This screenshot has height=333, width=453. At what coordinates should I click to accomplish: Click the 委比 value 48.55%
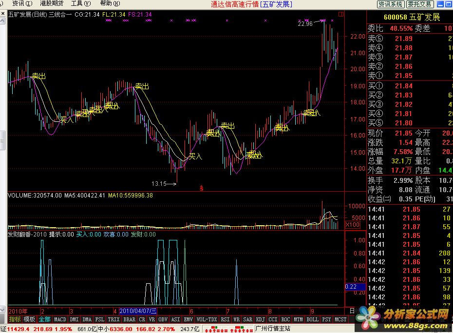pyautogui.click(x=401, y=28)
